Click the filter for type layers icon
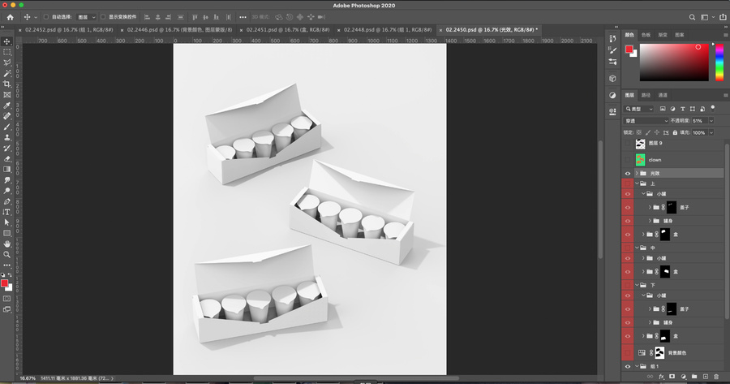 [682, 109]
